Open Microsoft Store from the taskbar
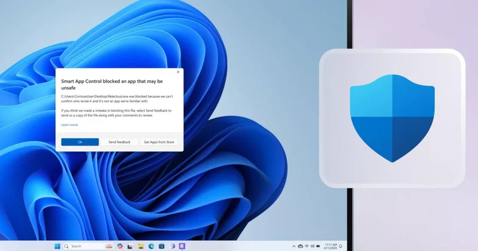 tap(161, 246)
